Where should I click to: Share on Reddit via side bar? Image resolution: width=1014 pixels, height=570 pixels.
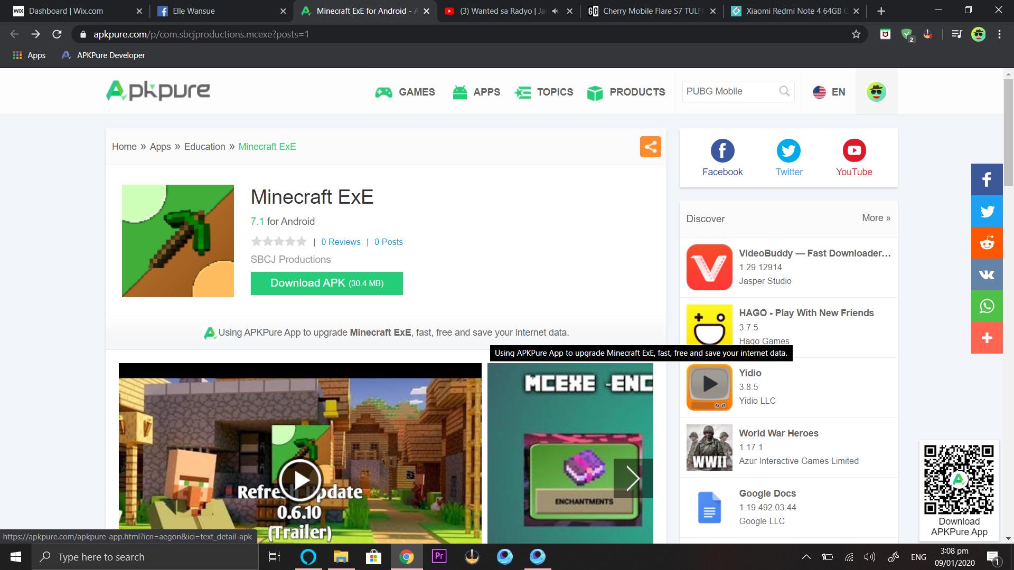(x=987, y=243)
